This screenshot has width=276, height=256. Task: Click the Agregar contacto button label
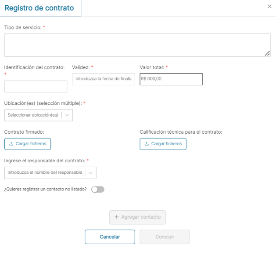click(140, 217)
